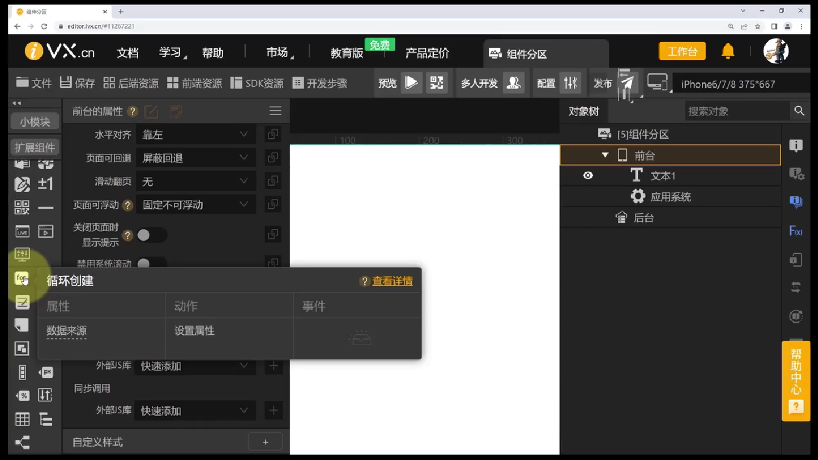Select the 应用系统 tree item
This screenshot has width=818, height=460.
click(670, 197)
